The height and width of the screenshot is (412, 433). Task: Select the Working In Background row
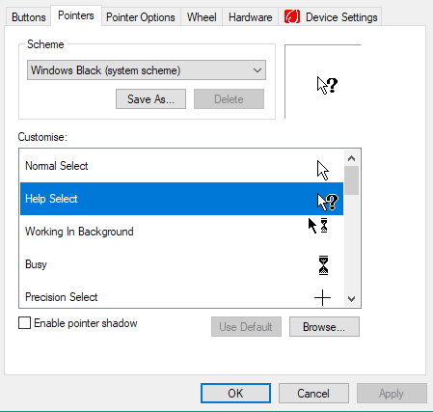[x=182, y=232]
